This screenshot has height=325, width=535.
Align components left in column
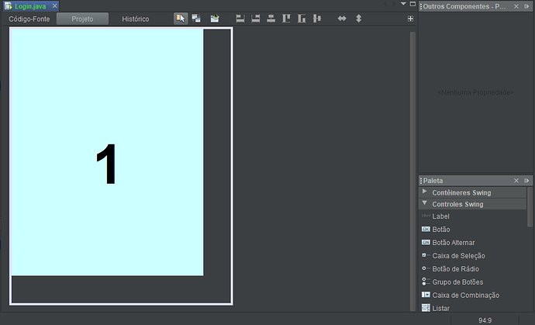coord(240,19)
